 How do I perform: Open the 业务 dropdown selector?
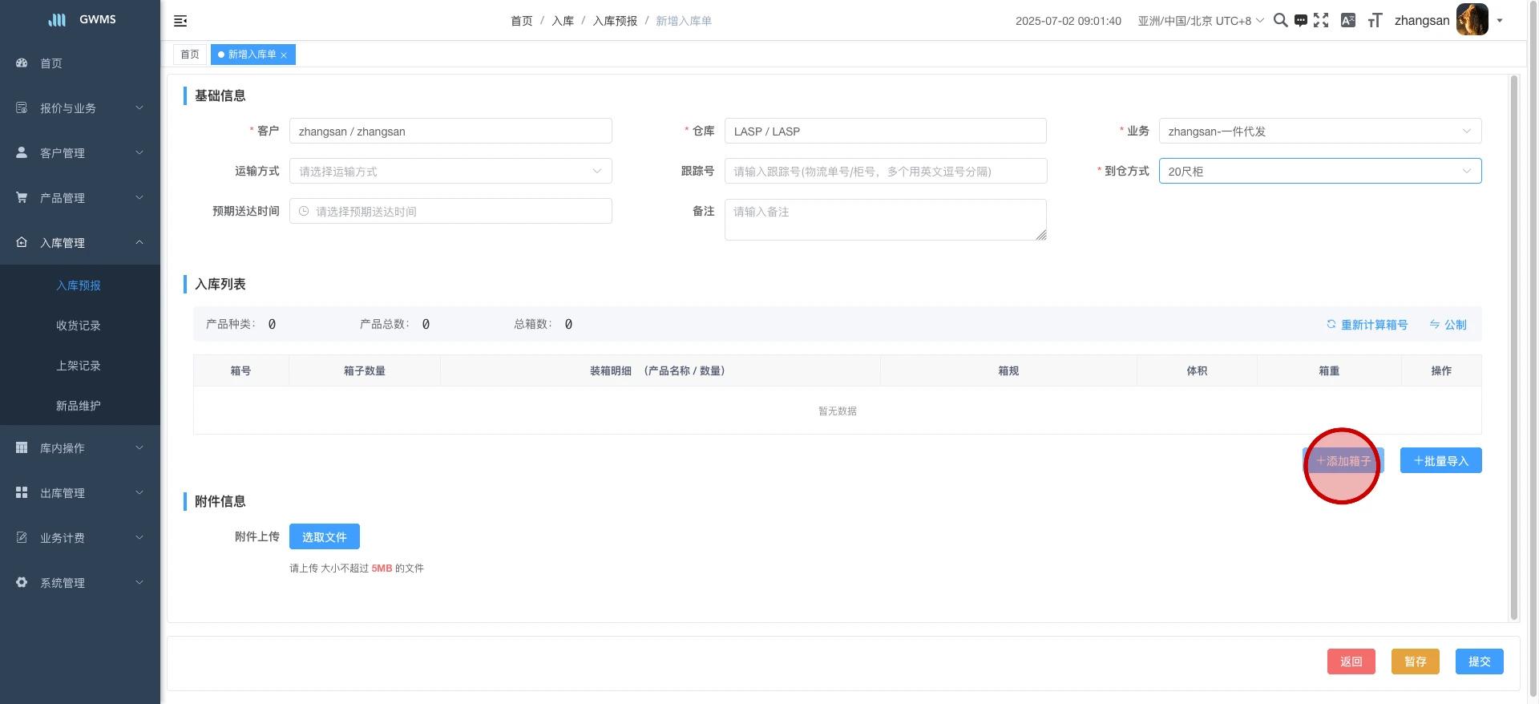point(1319,131)
